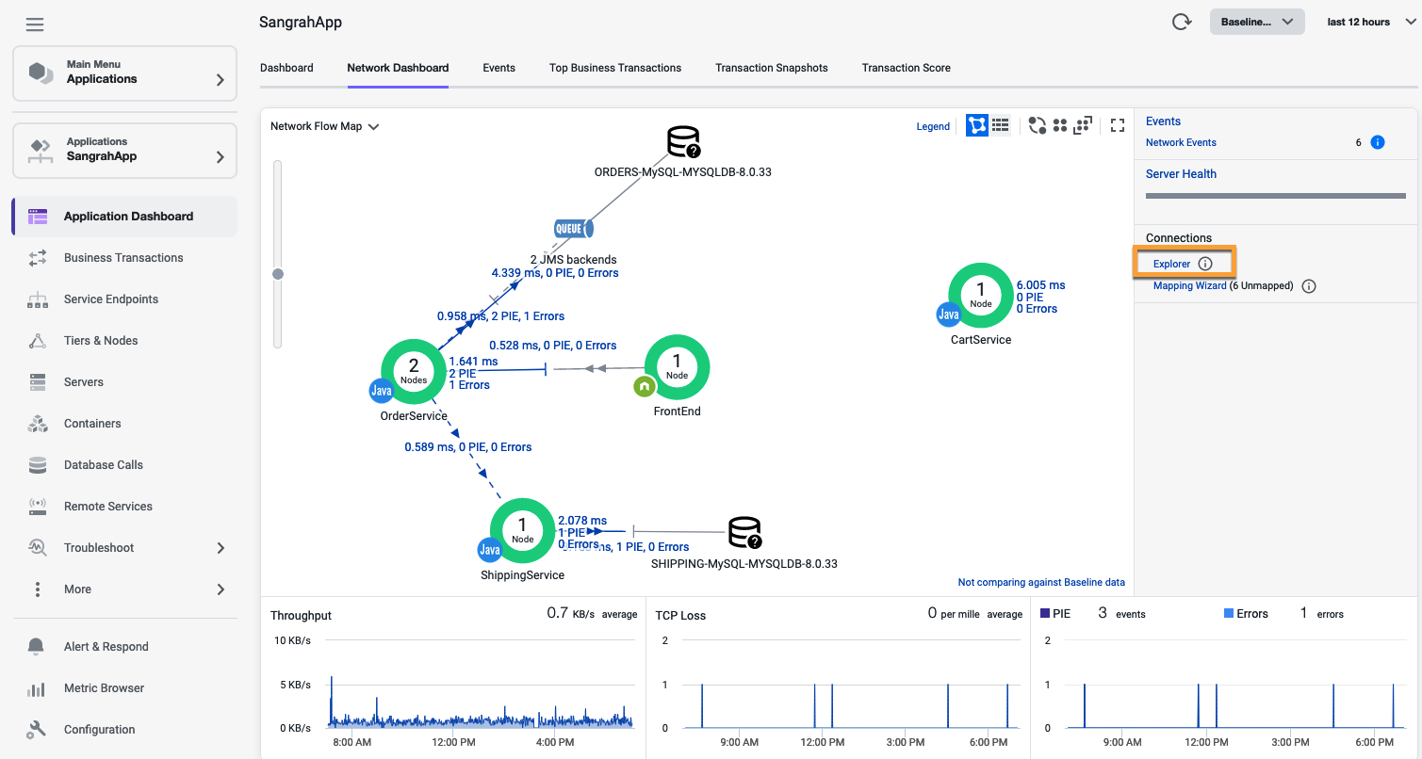
Task: Click the Legend link
Action: 933,126
